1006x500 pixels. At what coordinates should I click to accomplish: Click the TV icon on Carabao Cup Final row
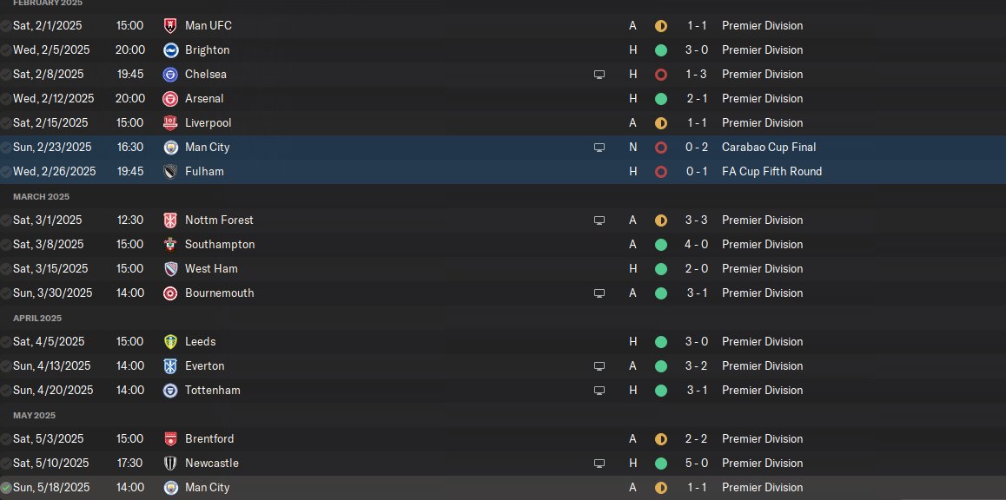(x=599, y=148)
